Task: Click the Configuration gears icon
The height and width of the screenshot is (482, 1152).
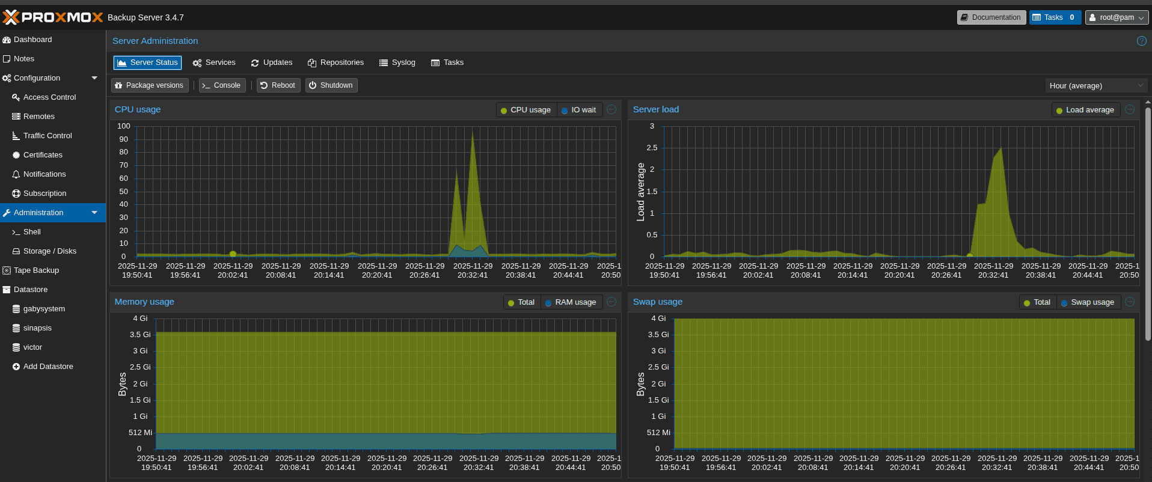Action: pos(7,78)
